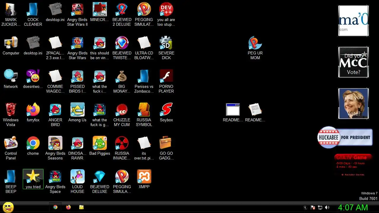
Task: Launch the 'chome' Chrome shortcut
Action: coord(33,146)
